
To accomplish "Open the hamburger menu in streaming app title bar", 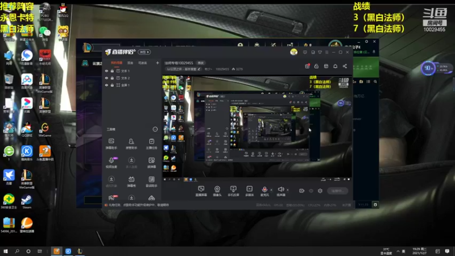I will [x=326, y=52].
